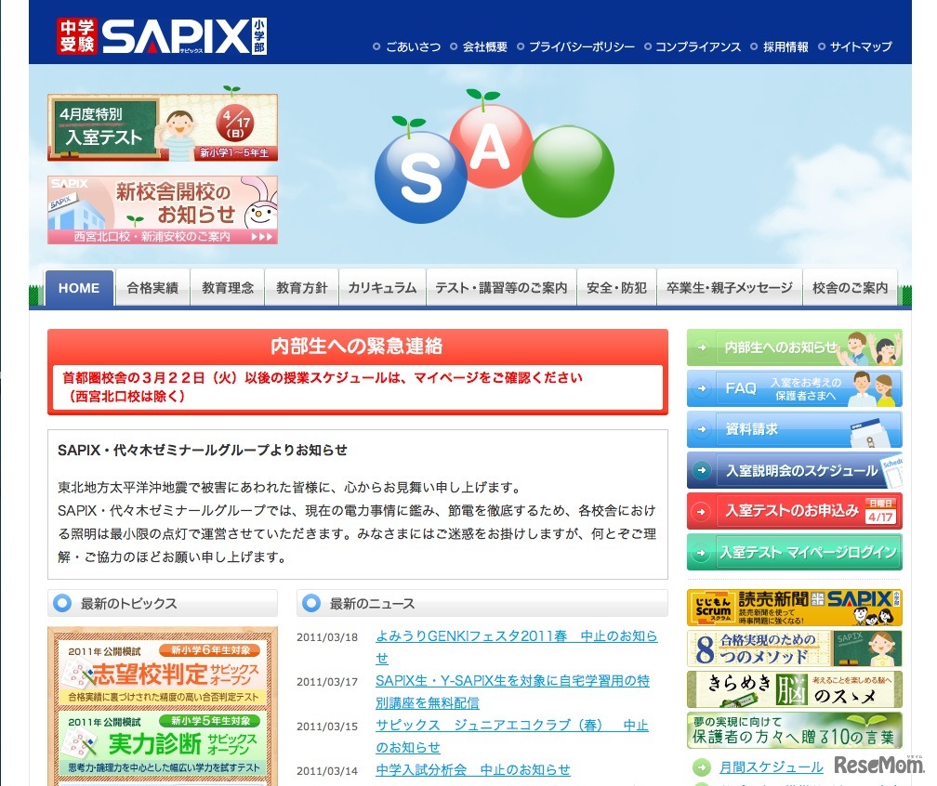
Task: Open 入室説明会のスケジュール button
Action: (794, 470)
